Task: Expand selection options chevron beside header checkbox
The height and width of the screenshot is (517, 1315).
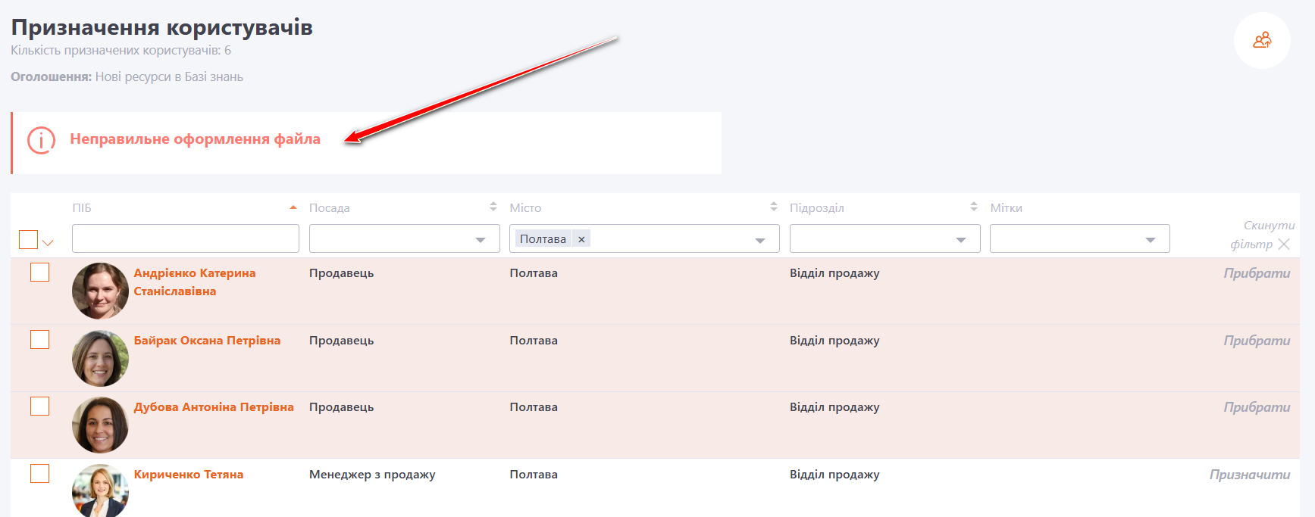Action: [x=48, y=243]
